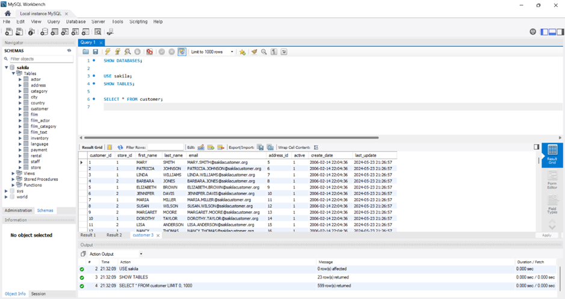Reconnect to DBMS icon
The image size is (565, 299).
[x=110, y=32]
